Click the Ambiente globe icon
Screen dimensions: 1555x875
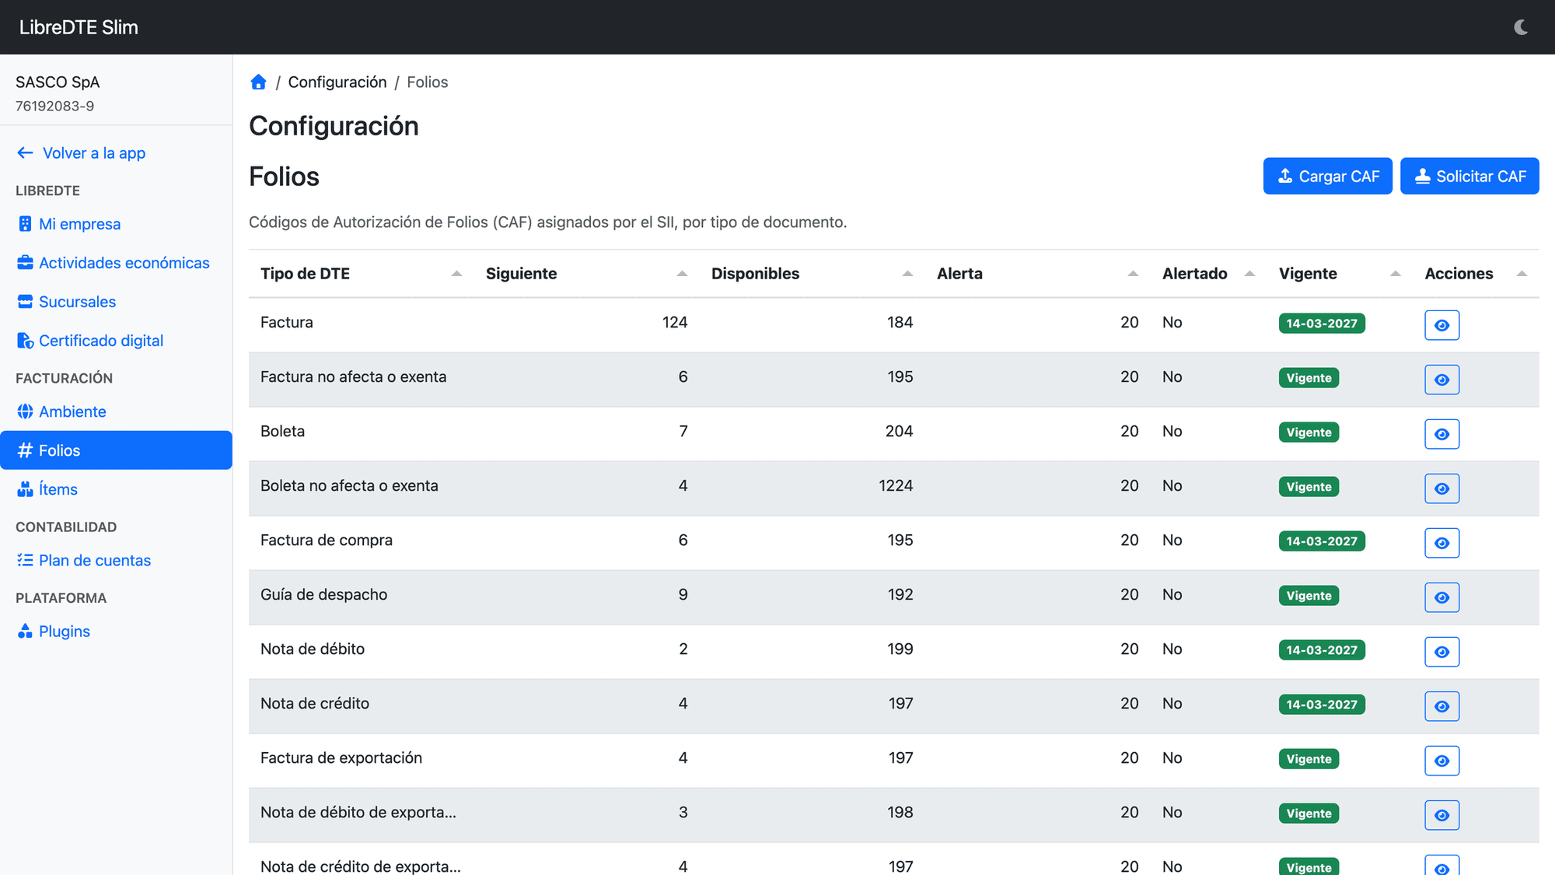click(25, 411)
